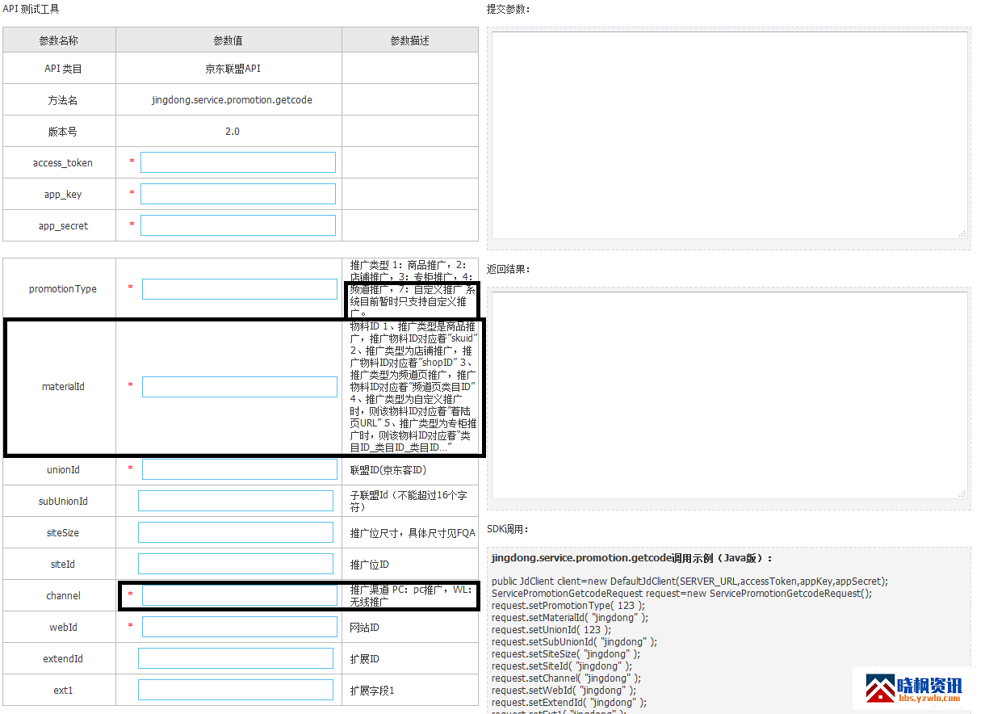
Task: Click the ext1 parameter label
Action: click(63, 691)
